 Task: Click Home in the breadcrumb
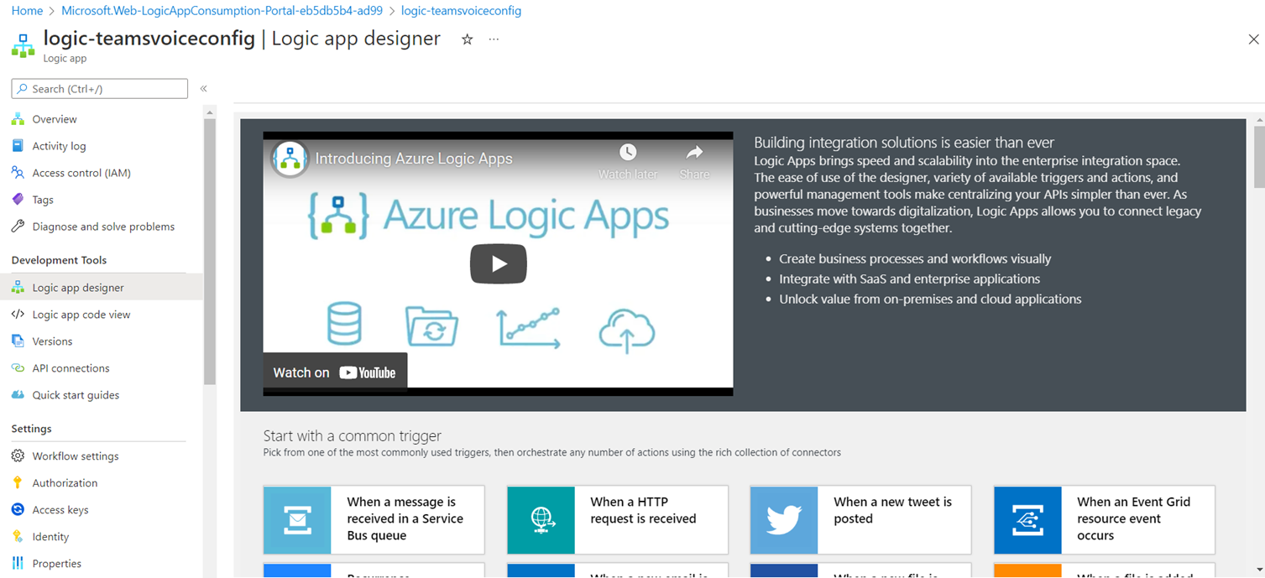click(x=27, y=11)
